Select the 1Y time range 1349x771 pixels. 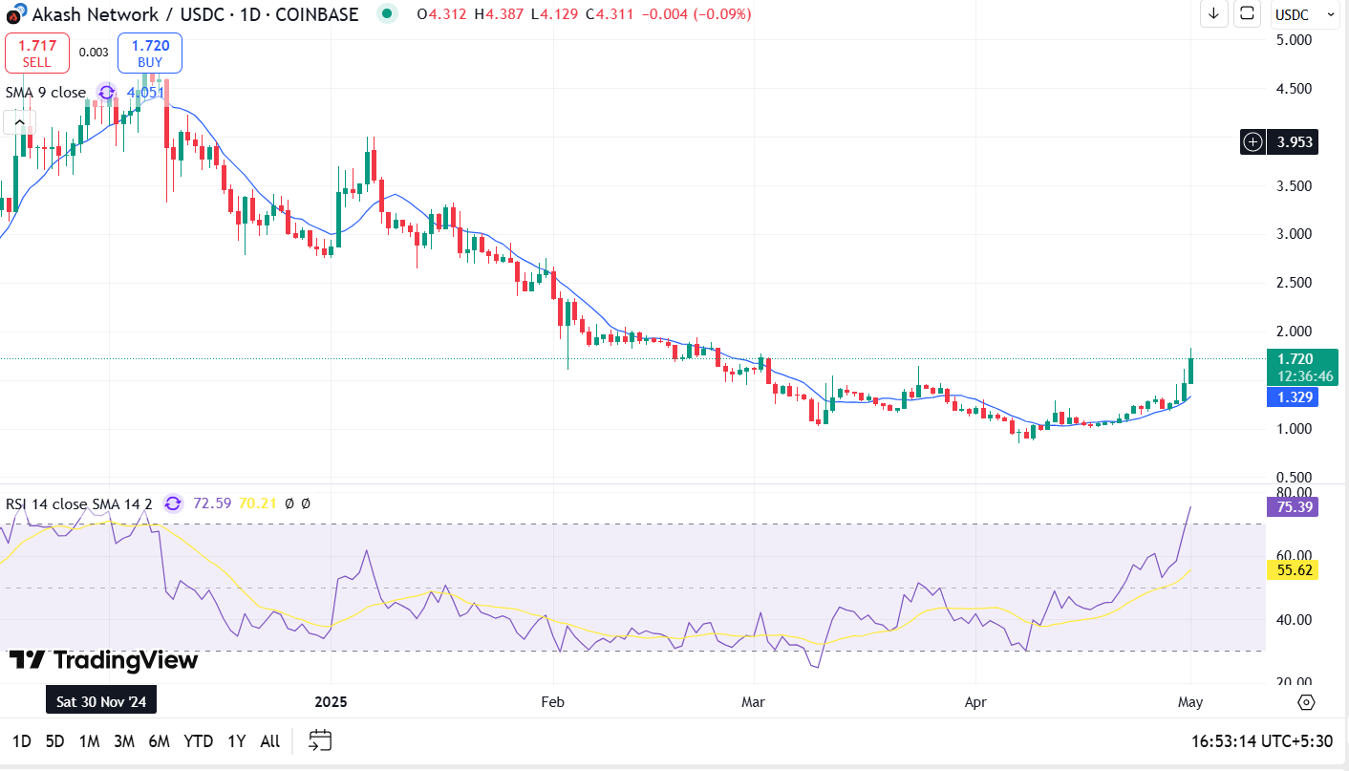(236, 740)
